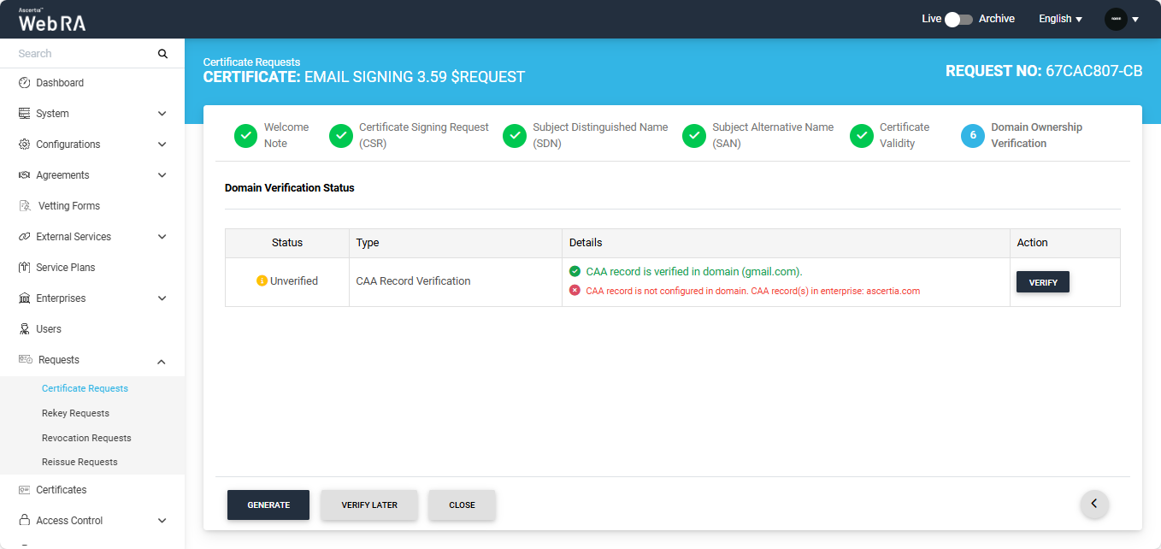Click the Vetting Forms menu label

point(68,206)
